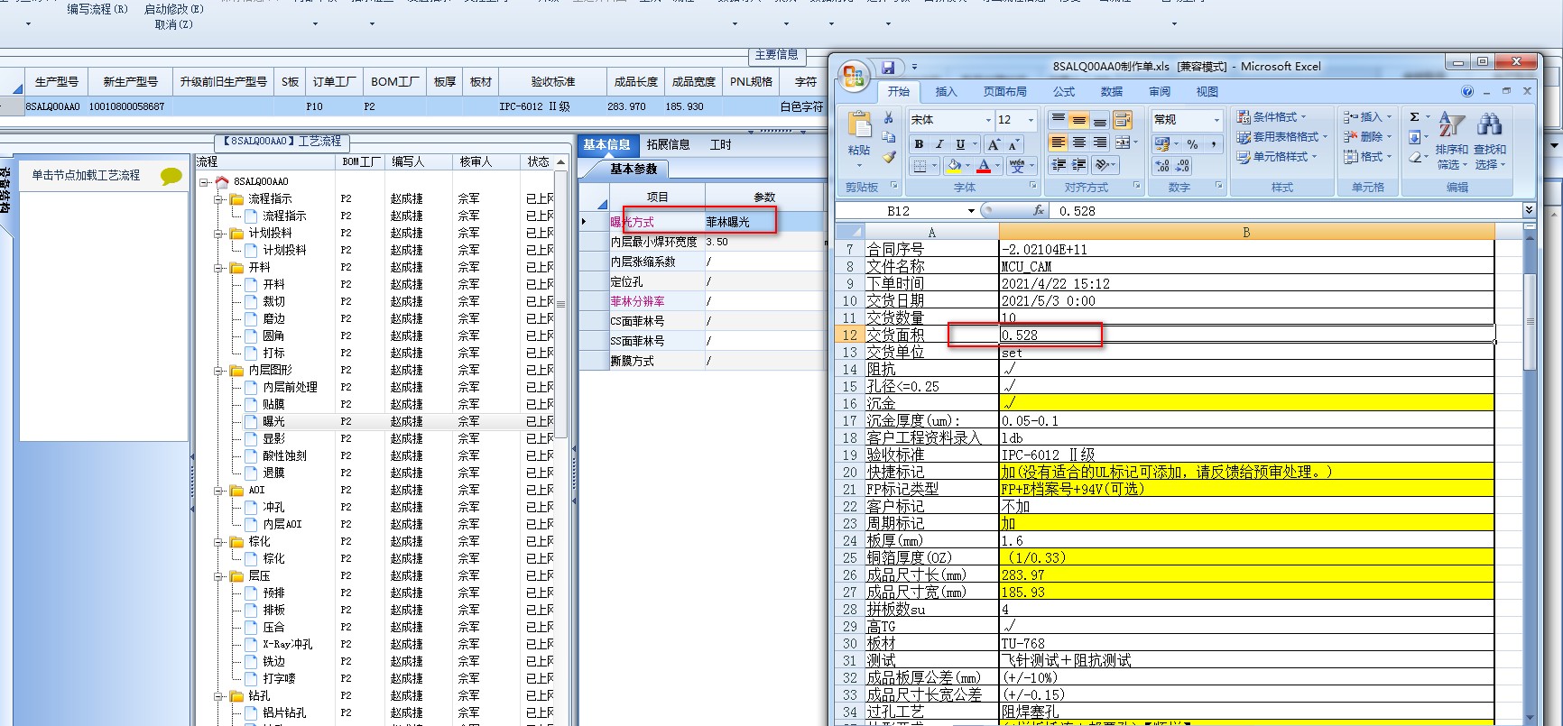This screenshot has height=726, width=1563.
Task: Switch to the 数据 ribbon tab
Action: 1112,92
